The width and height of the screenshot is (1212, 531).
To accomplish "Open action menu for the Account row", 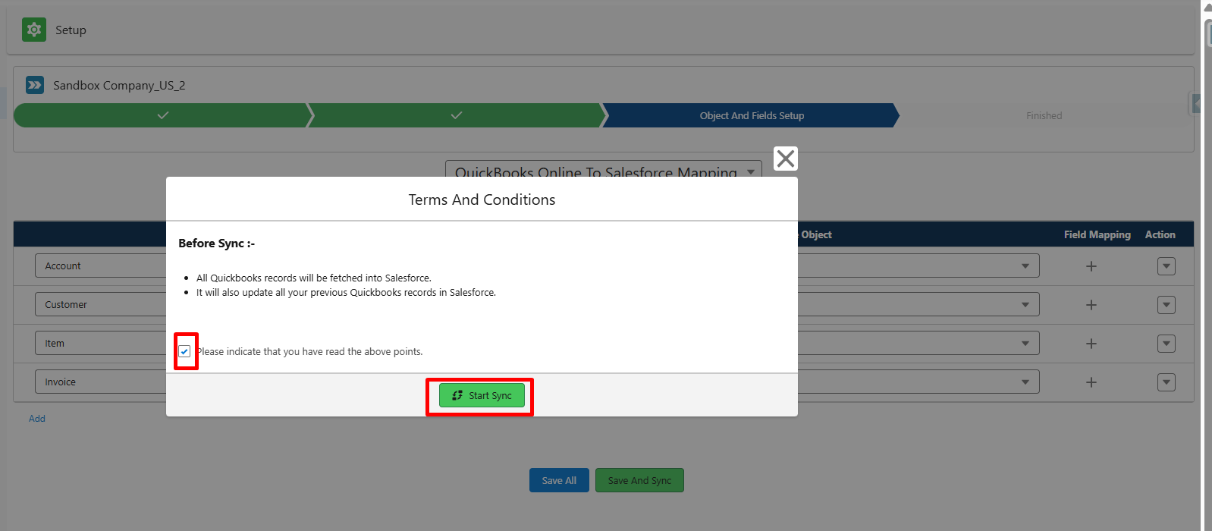I will point(1166,266).
